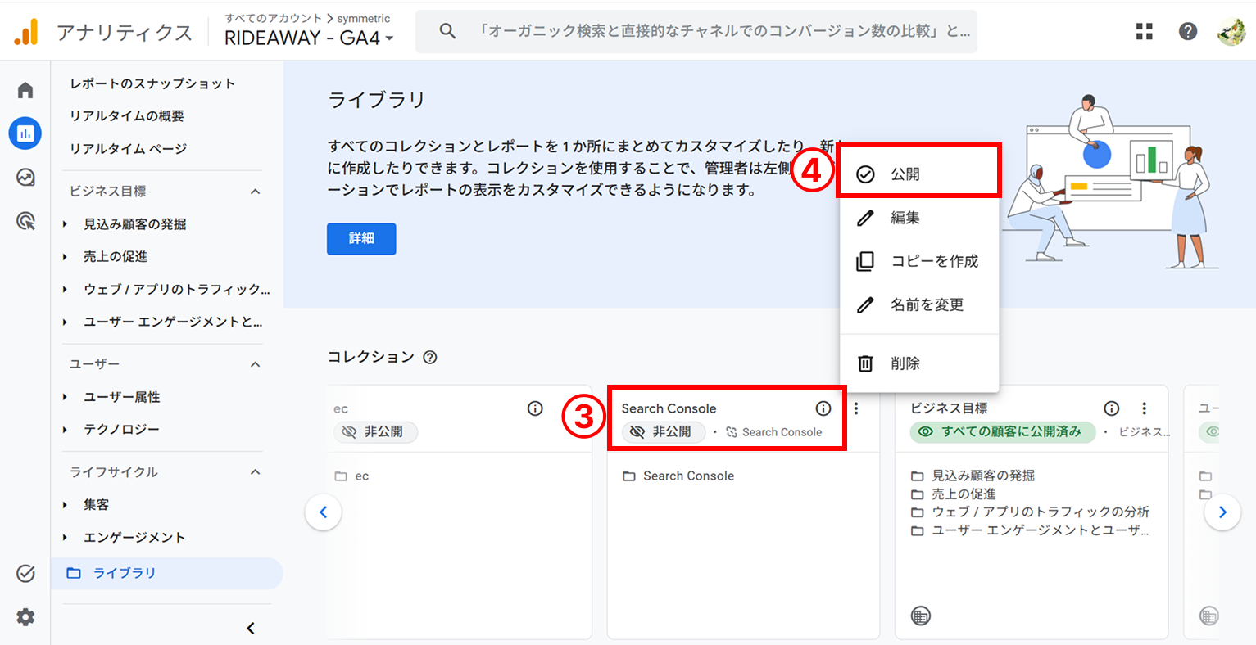Click the 非公開 status chip on Search Console card

click(x=664, y=431)
